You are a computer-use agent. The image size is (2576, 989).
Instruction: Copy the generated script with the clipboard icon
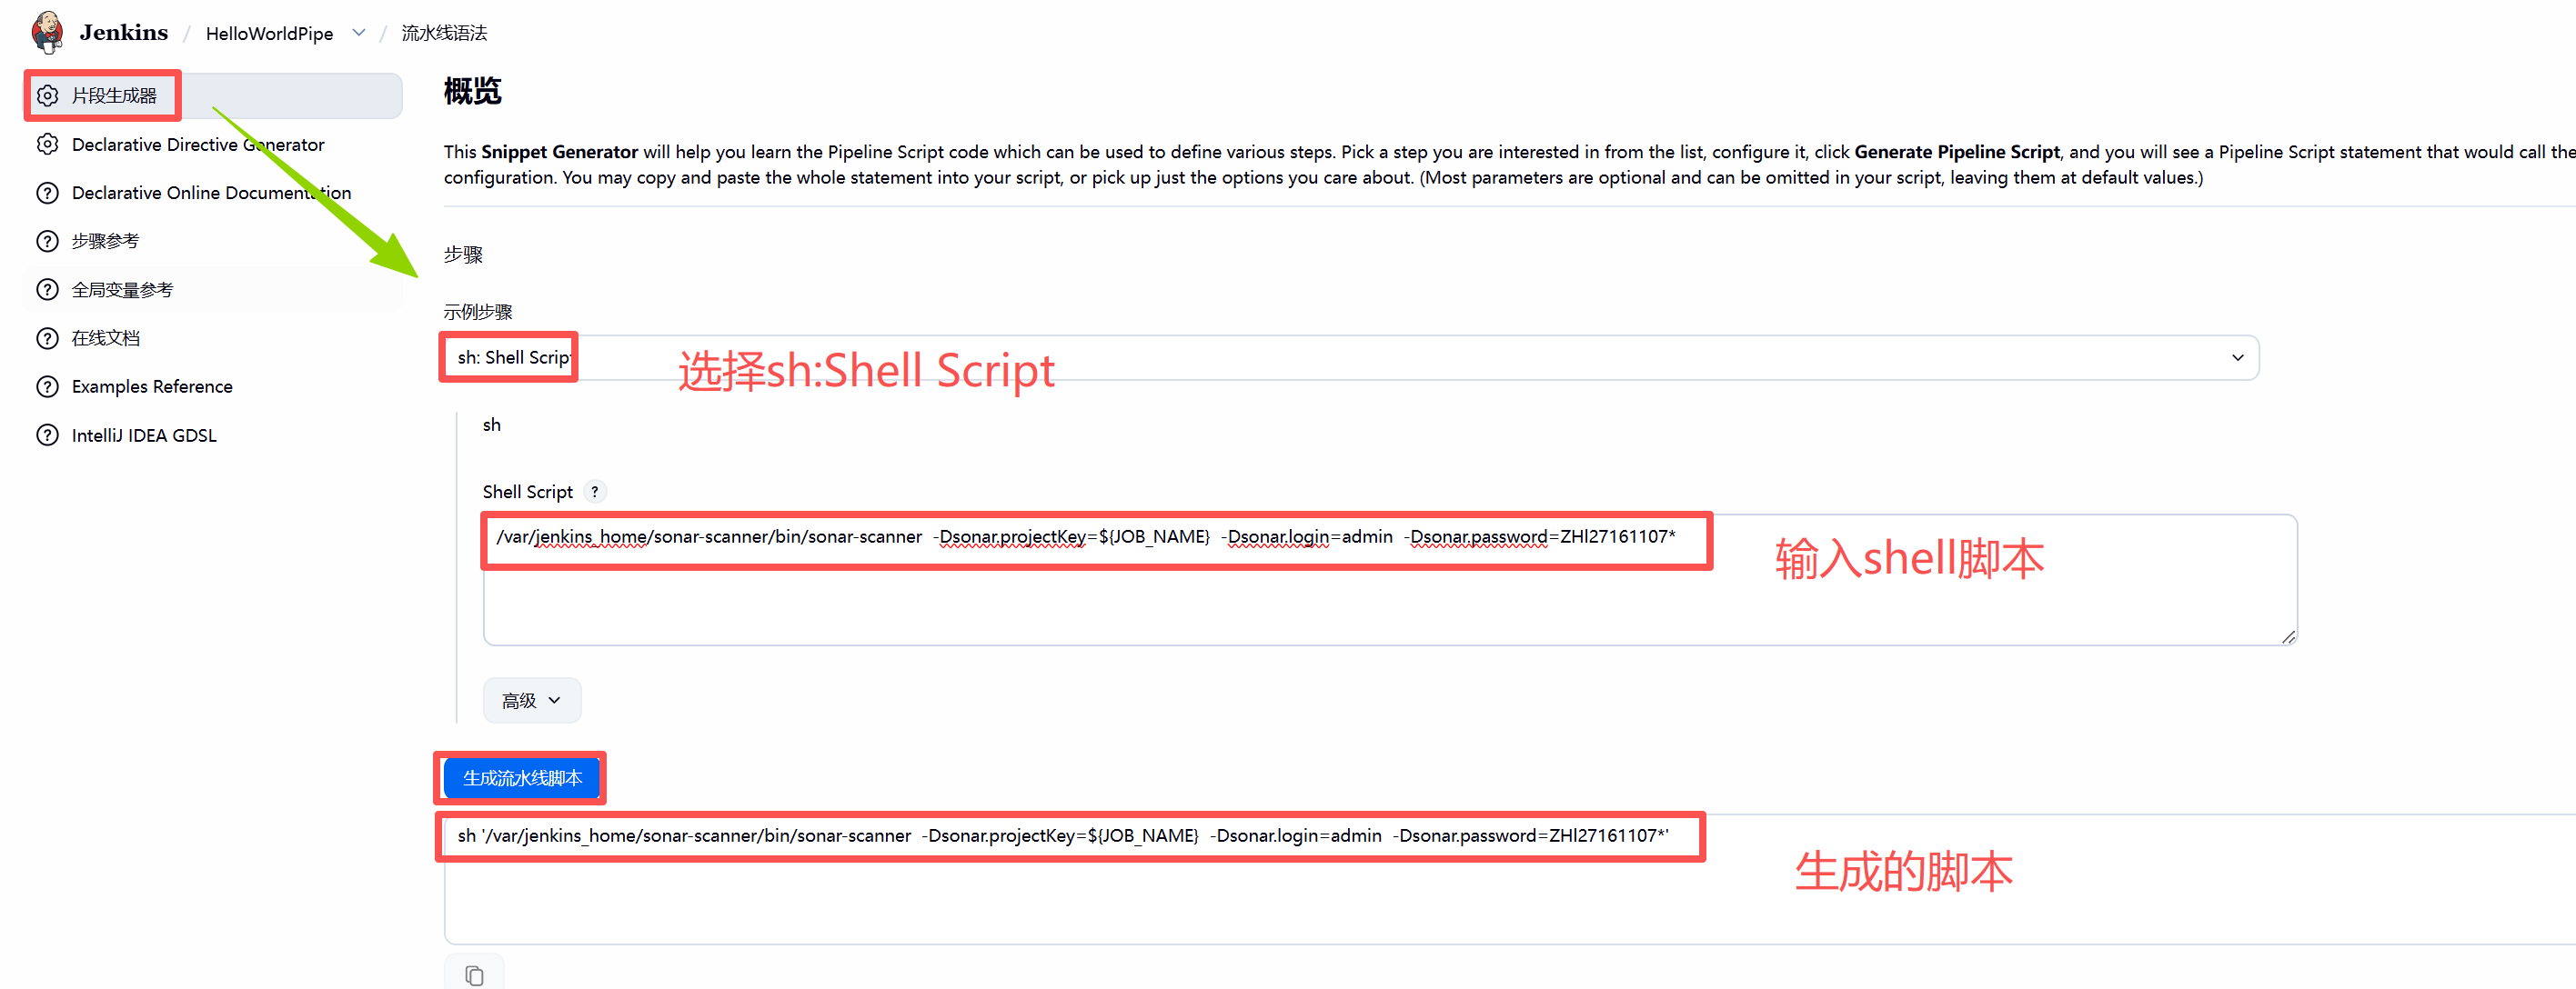tap(474, 974)
